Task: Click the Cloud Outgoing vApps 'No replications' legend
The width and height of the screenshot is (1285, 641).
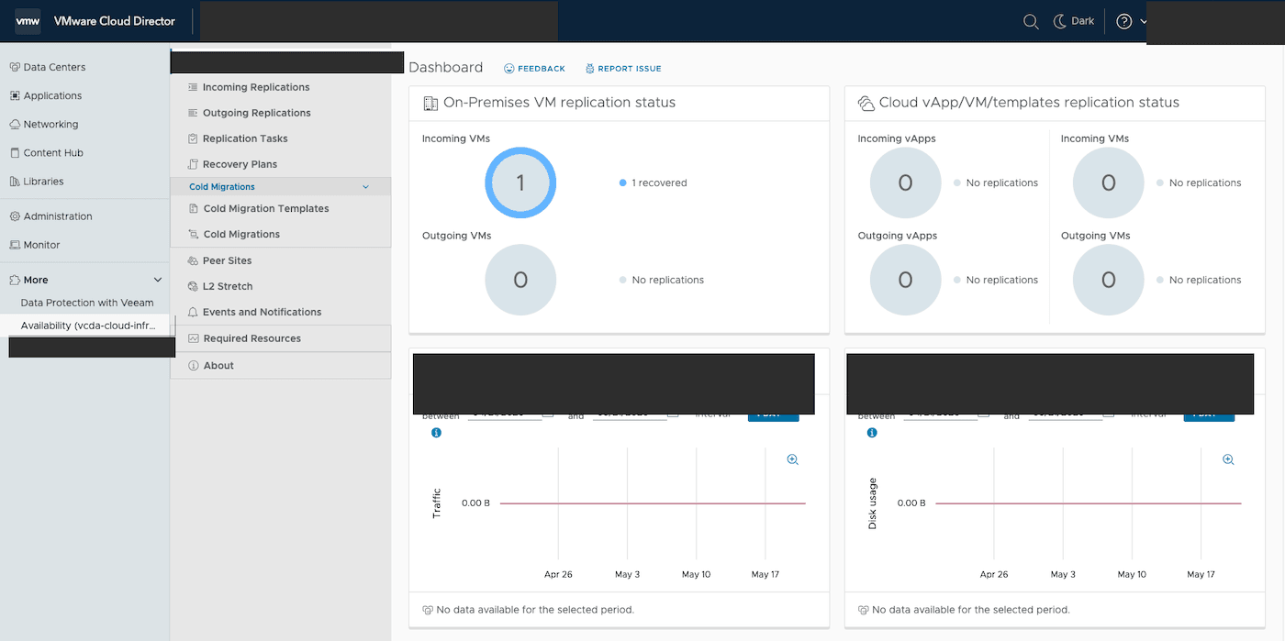Action: pos(996,280)
